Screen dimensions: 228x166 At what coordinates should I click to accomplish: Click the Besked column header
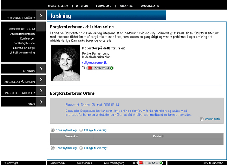pyautogui.click(x=158, y=136)
